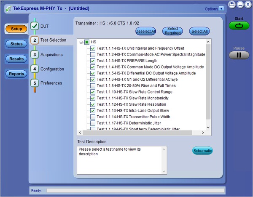253x197 pixels.
Task: Check Test 1.1.8 20-80% Rise and Fall Times
Action: click(93, 86)
